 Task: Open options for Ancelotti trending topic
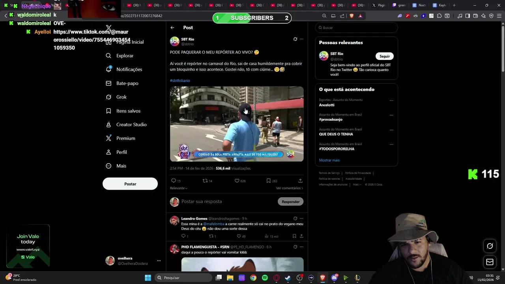coord(391,100)
